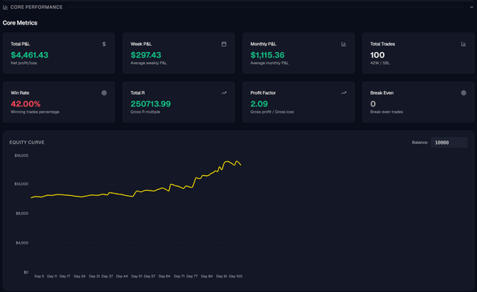Collapse the Core Performance section chevron
This screenshot has width=477, height=292.
(x=472, y=7)
